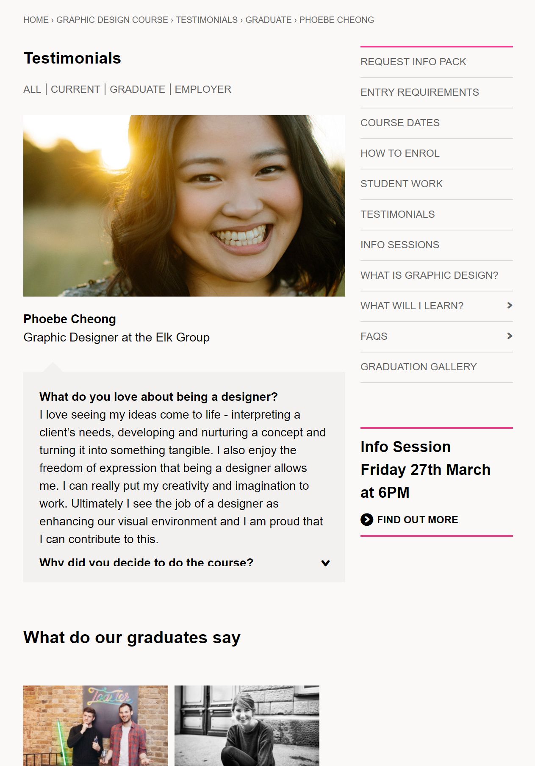
Task: Click FIND OUT MORE about the Info Session
Action: pyautogui.click(x=418, y=519)
